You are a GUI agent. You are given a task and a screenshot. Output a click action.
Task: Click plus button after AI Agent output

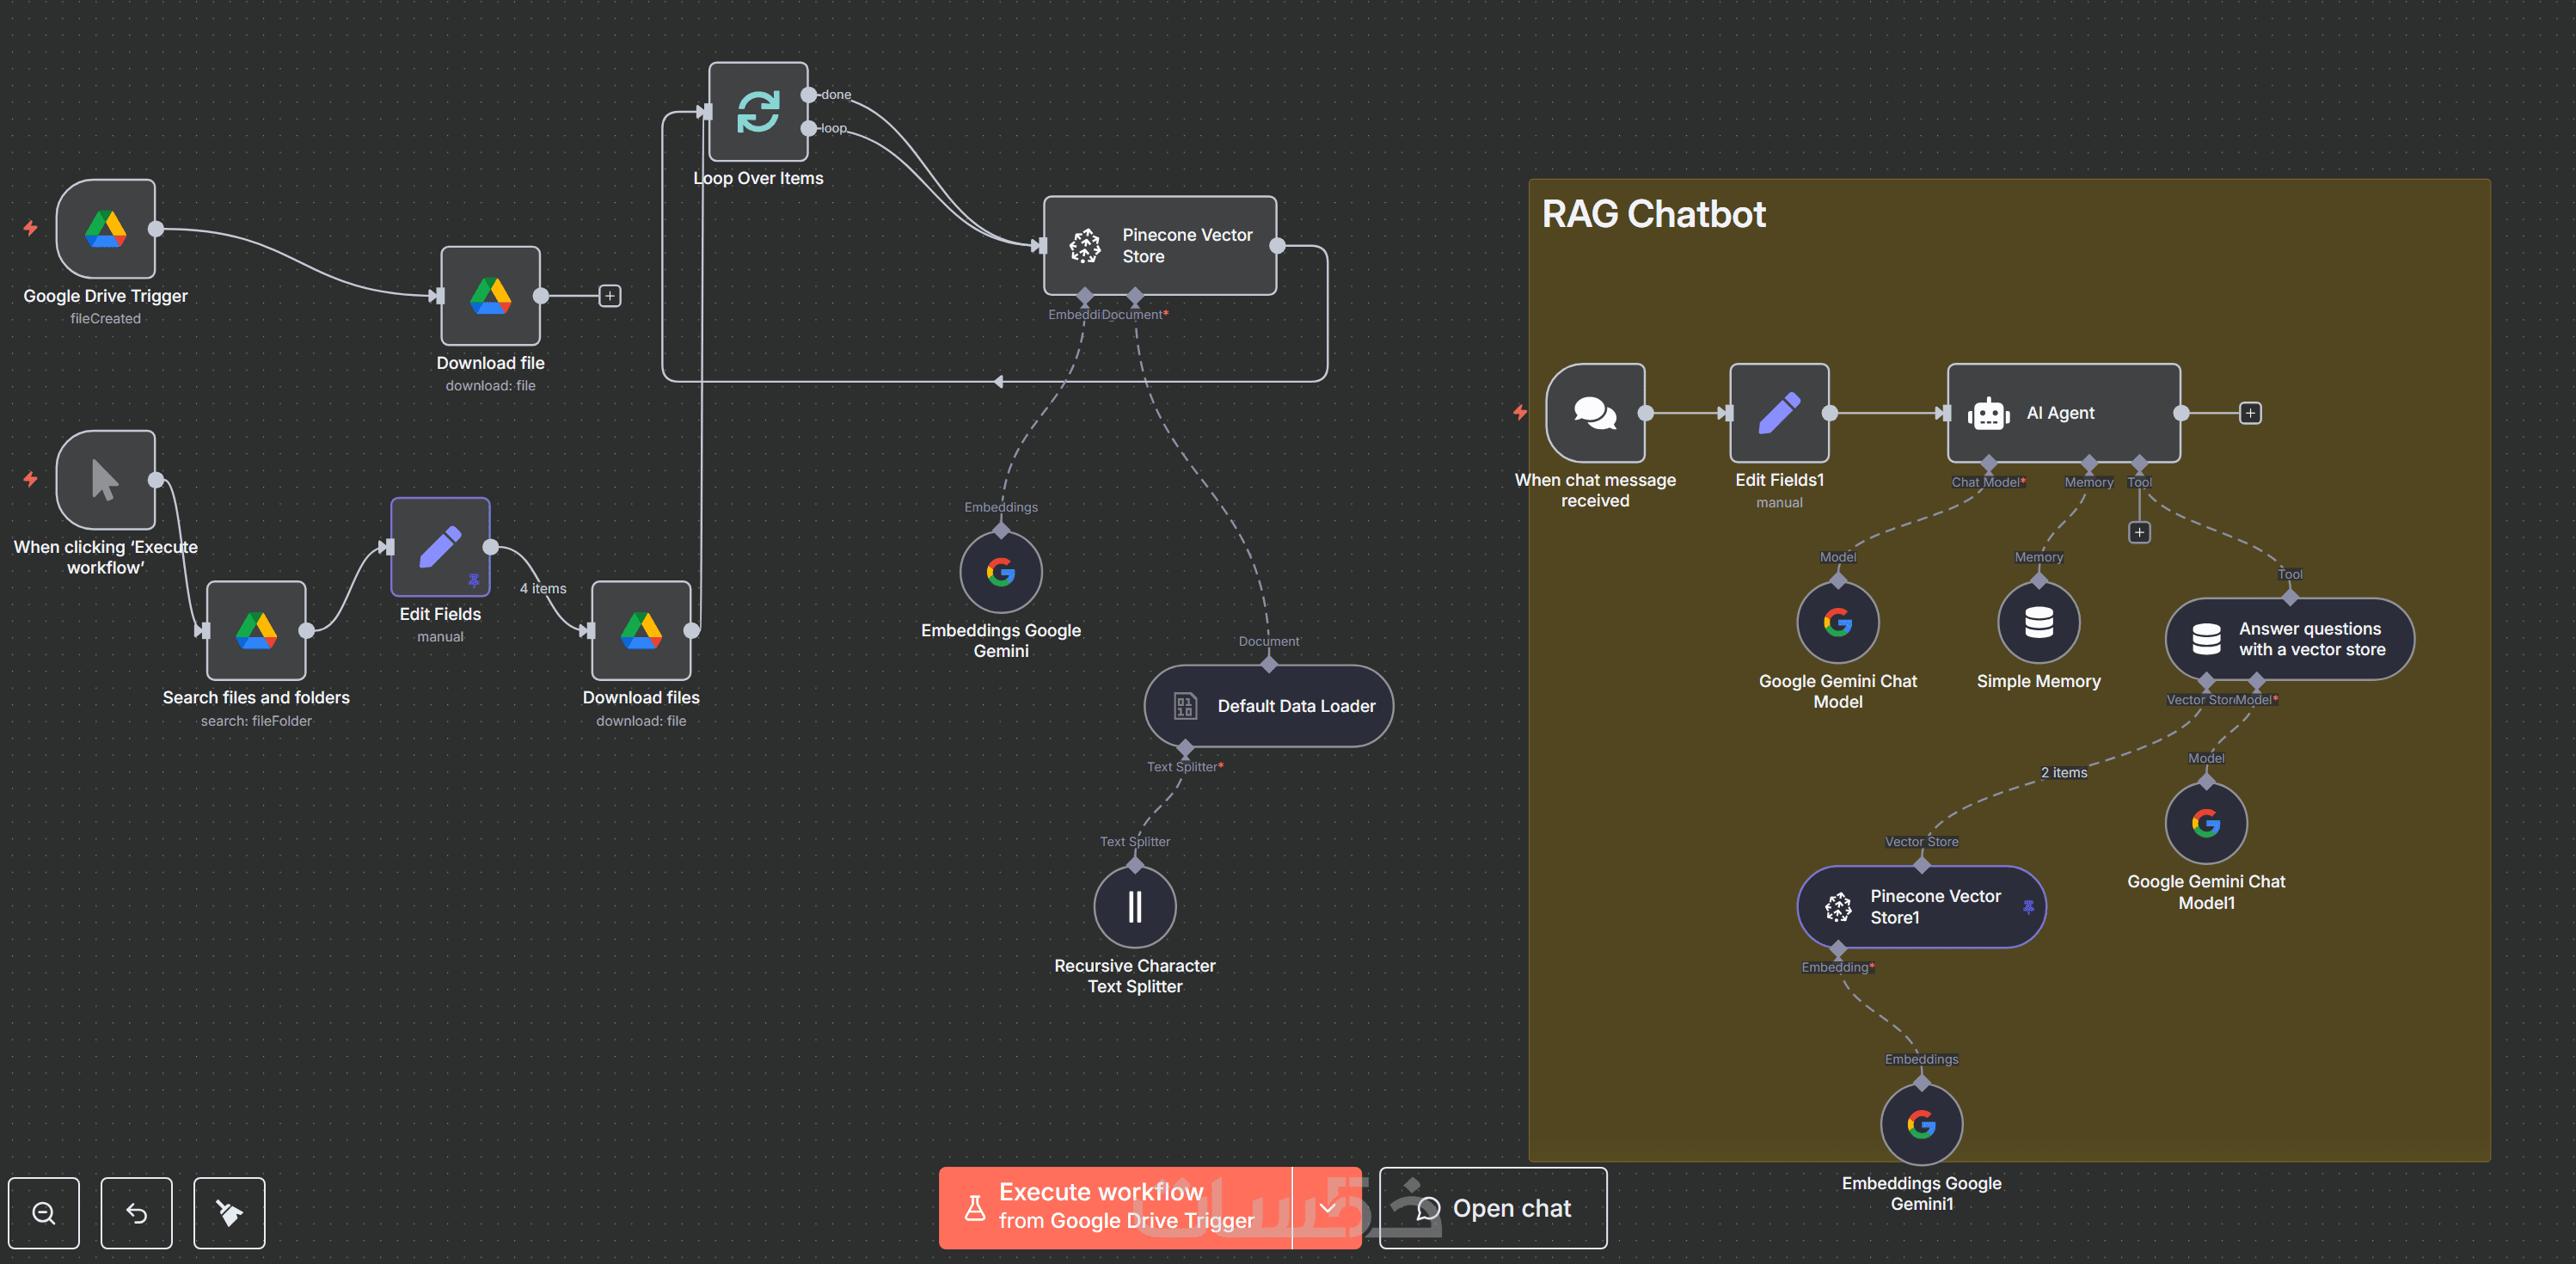tap(2250, 413)
